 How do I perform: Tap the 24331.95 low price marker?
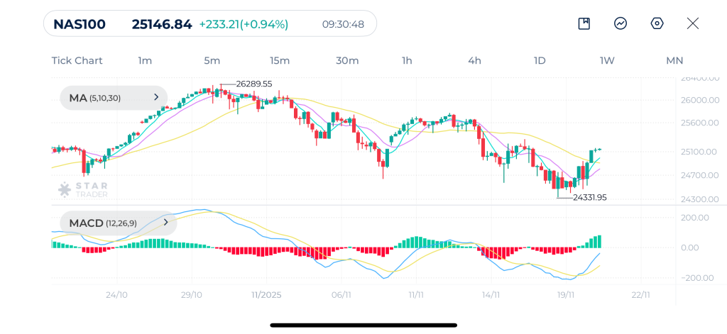point(589,198)
